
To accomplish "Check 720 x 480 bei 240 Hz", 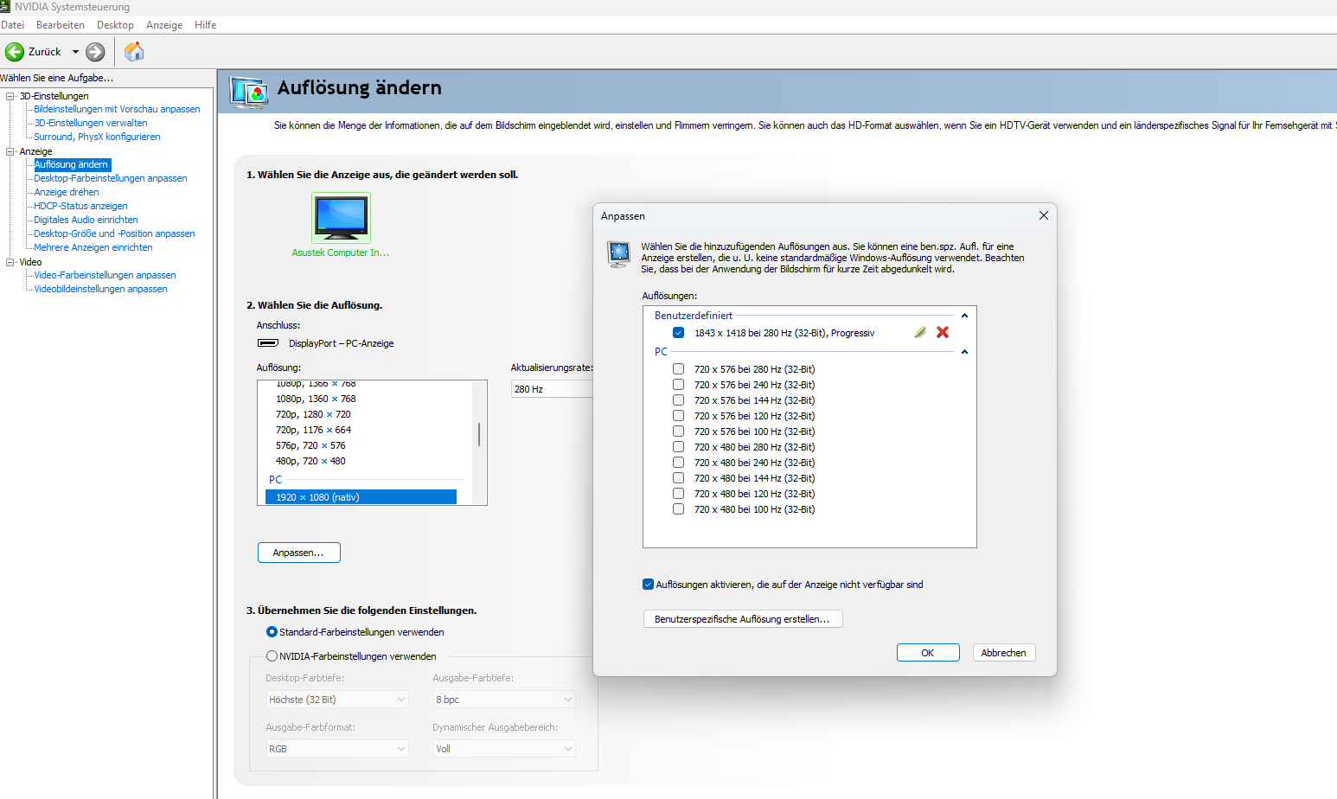I will (678, 463).
